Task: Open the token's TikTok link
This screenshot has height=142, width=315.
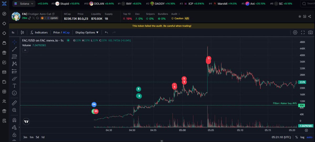Action: pyautogui.click(x=30, y=18)
